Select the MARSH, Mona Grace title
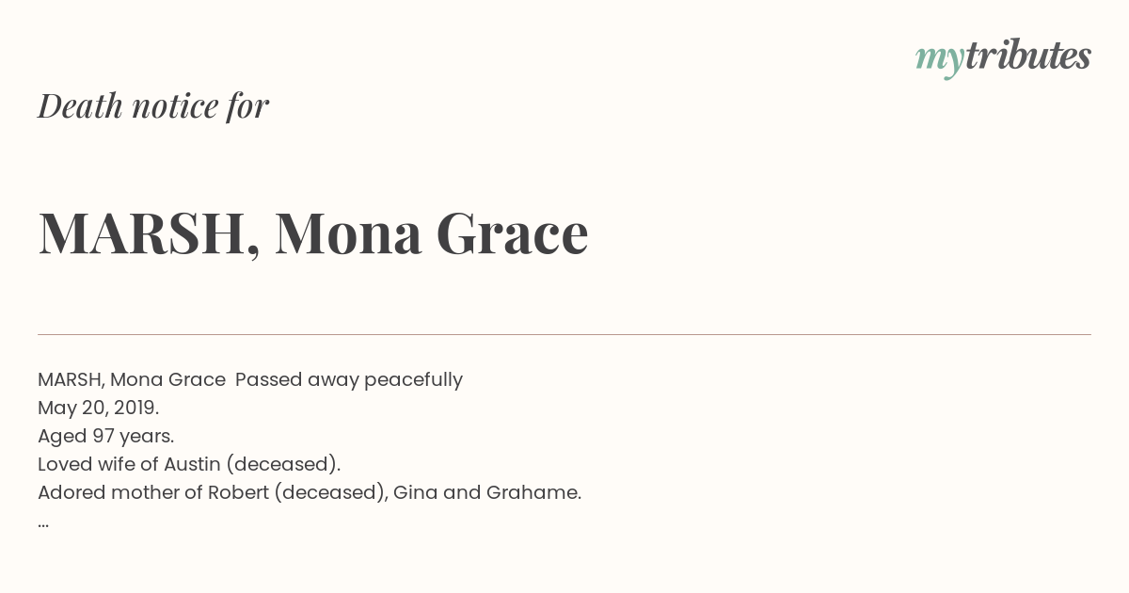1129x593 pixels. coord(313,232)
